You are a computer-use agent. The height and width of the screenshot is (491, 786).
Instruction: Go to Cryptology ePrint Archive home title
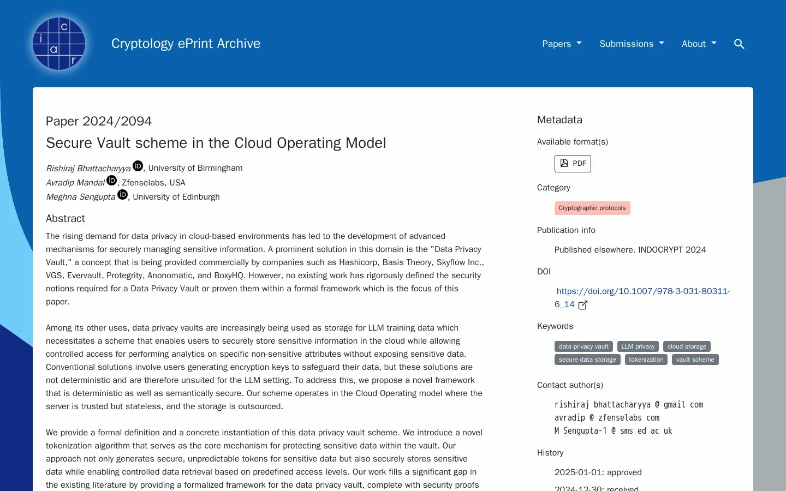[186, 44]
